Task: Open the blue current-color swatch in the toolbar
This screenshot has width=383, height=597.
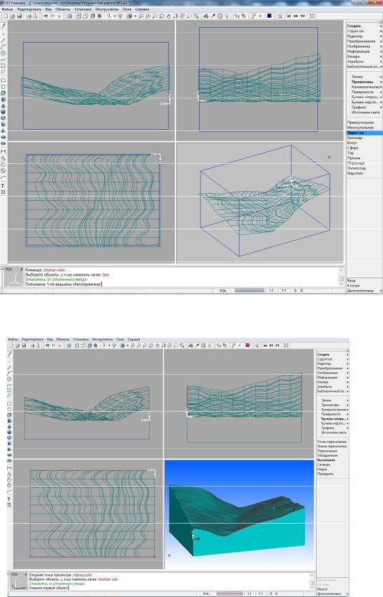Action: click(x=270, y=16)
